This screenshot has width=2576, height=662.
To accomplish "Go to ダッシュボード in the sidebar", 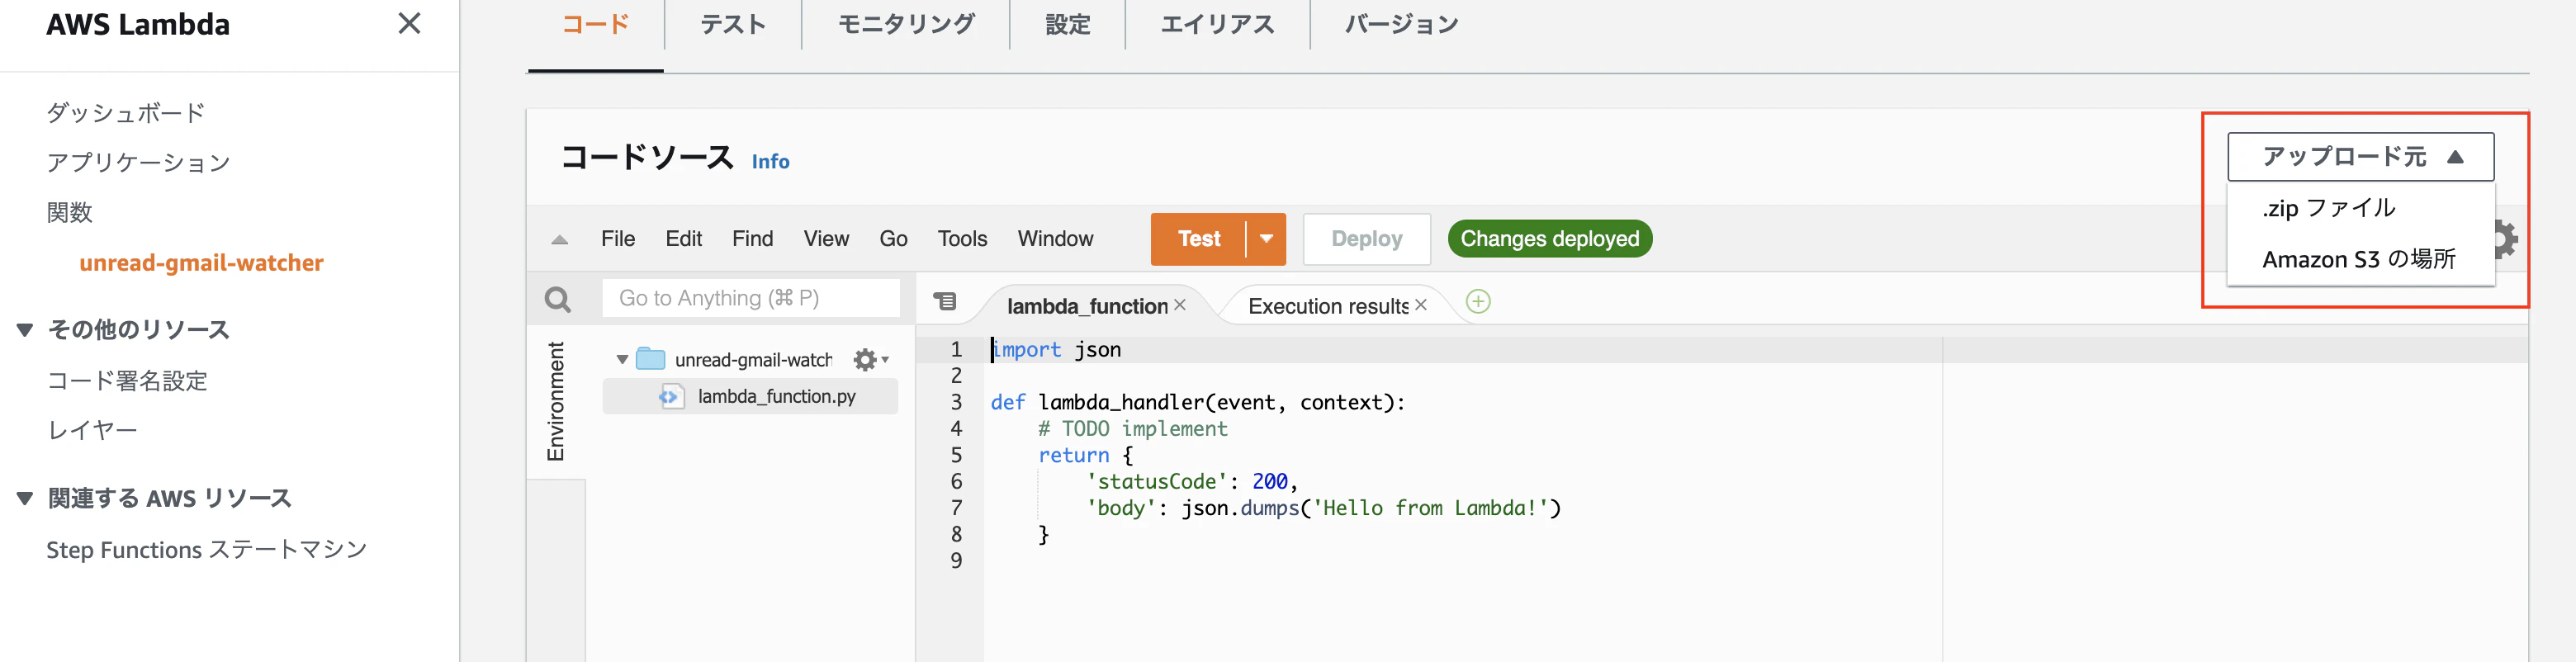I will (126, 113).
